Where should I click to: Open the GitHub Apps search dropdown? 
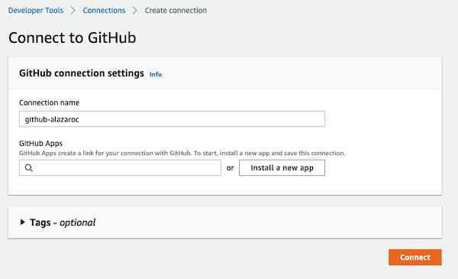pos(120,168)
